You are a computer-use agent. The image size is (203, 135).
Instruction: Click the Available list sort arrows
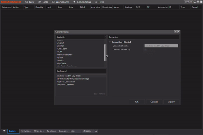coord(105,37)
